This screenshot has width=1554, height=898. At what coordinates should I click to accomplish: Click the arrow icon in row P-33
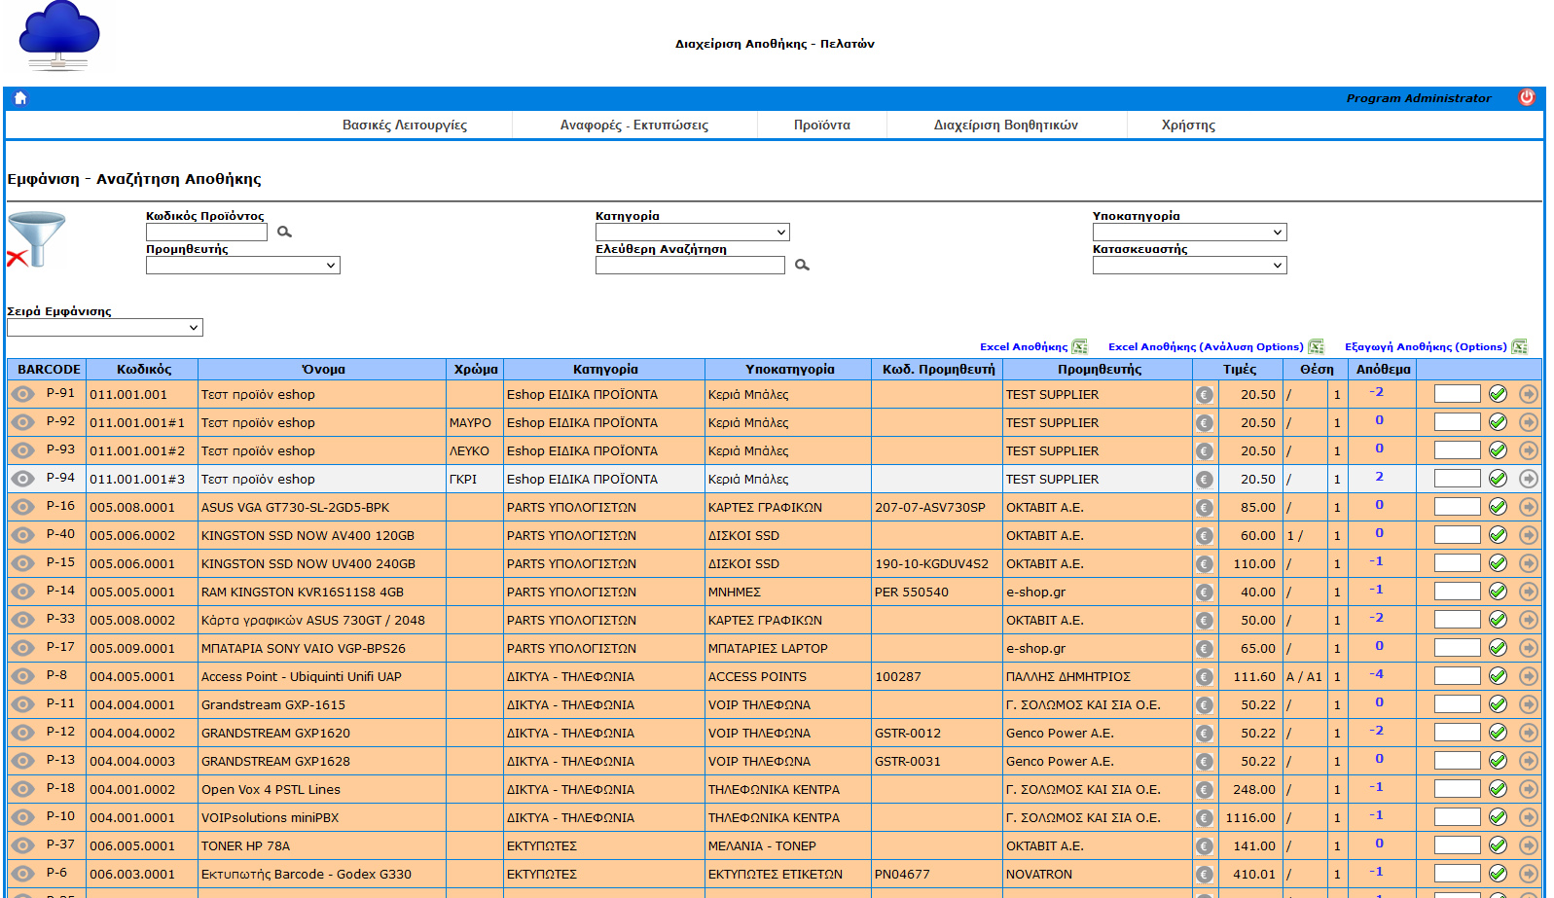1529,620
